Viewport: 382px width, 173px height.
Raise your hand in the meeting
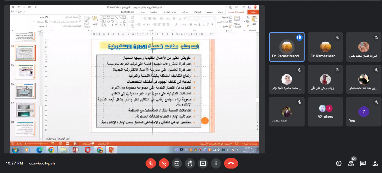coord(190,163)
